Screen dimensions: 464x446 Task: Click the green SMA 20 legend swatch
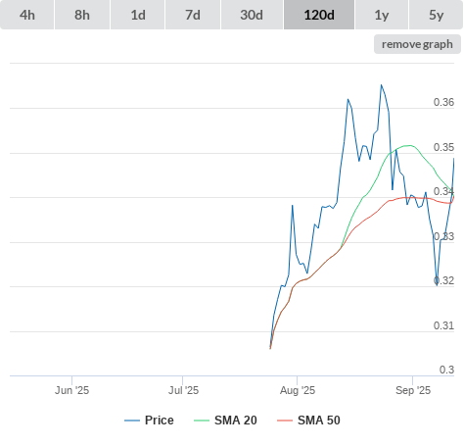point(202,421)
